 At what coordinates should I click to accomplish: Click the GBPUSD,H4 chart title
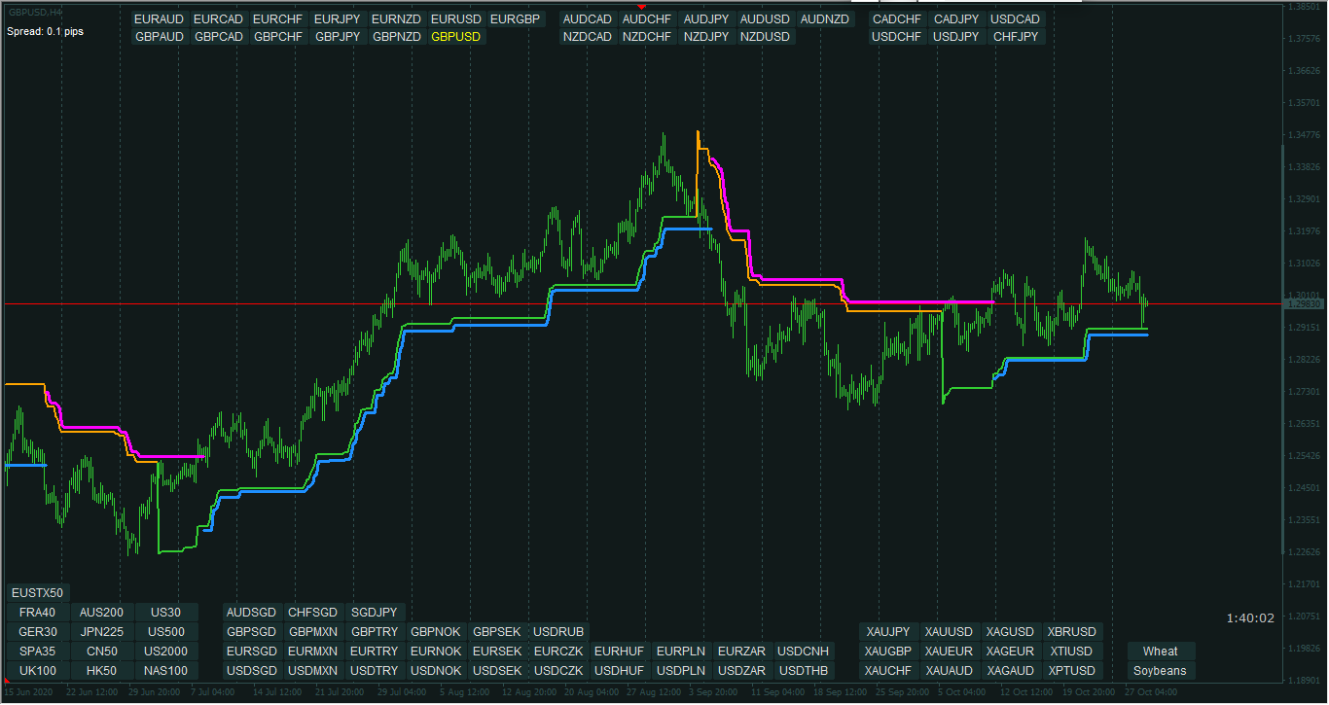tap(37, 11)
